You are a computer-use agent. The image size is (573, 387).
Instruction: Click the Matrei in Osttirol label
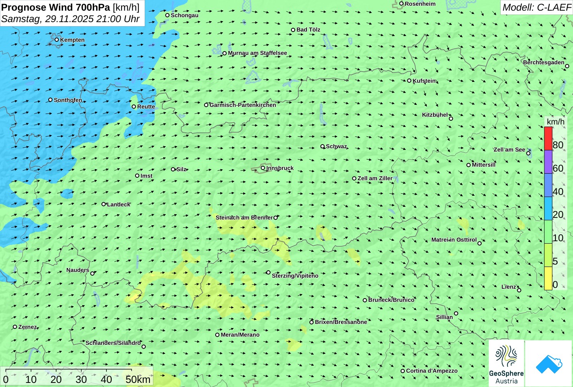pos(454,240)
